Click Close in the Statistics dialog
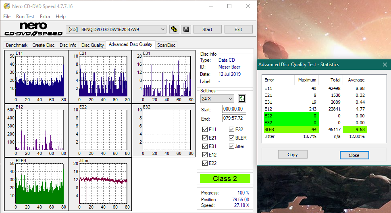The image size is (391, 213). (x=354, y=155)
